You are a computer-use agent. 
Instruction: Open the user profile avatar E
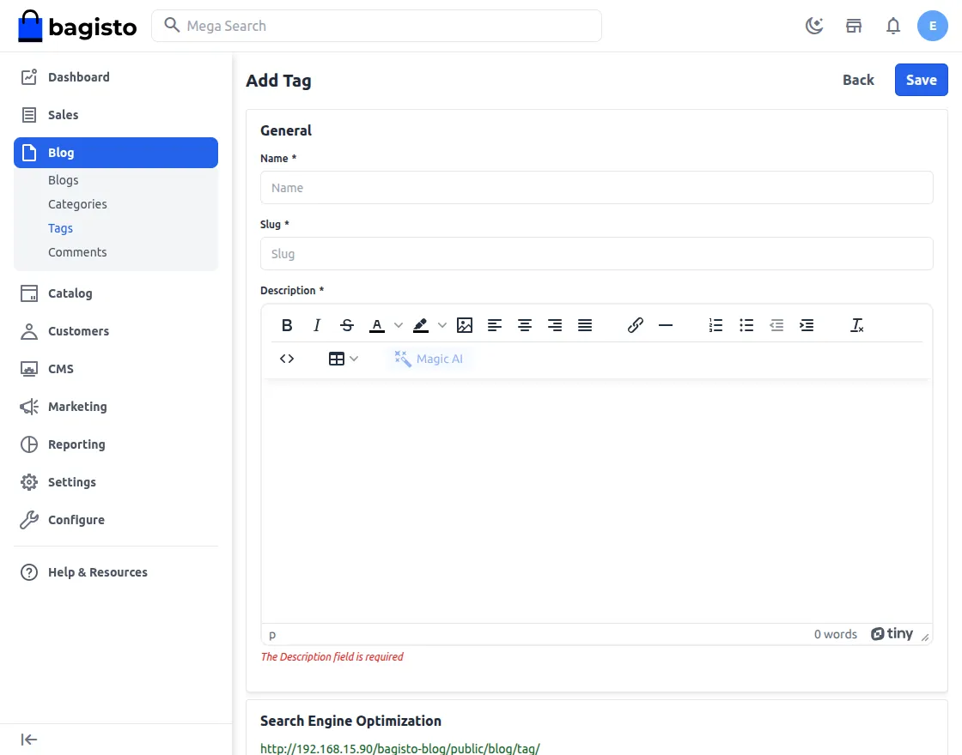(x=932, y=26)
